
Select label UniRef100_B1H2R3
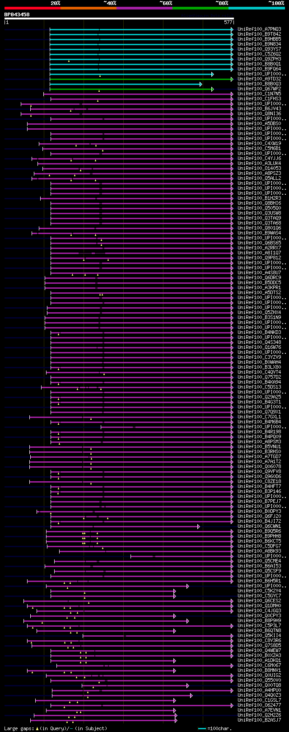coord(259,198)
